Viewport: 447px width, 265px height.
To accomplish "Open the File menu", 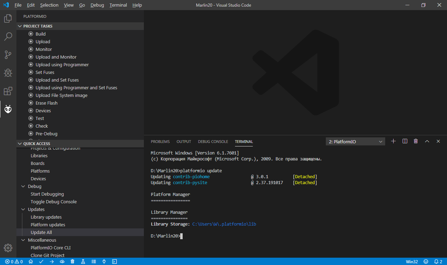I will pyautogui.click(x=18, y=5).
